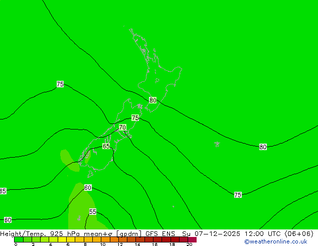
Task: Select the 65 contour label over South Island
Action: (x=106, y=146)
